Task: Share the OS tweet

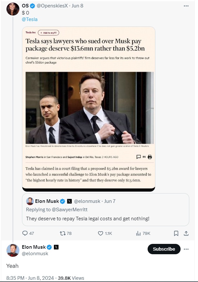Action: (186, 233)
